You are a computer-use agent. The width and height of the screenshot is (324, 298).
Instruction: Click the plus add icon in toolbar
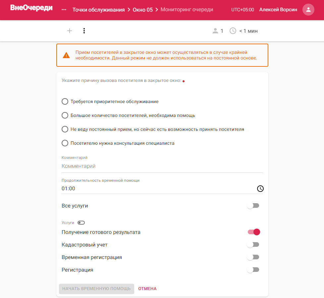tap(70, 31)
